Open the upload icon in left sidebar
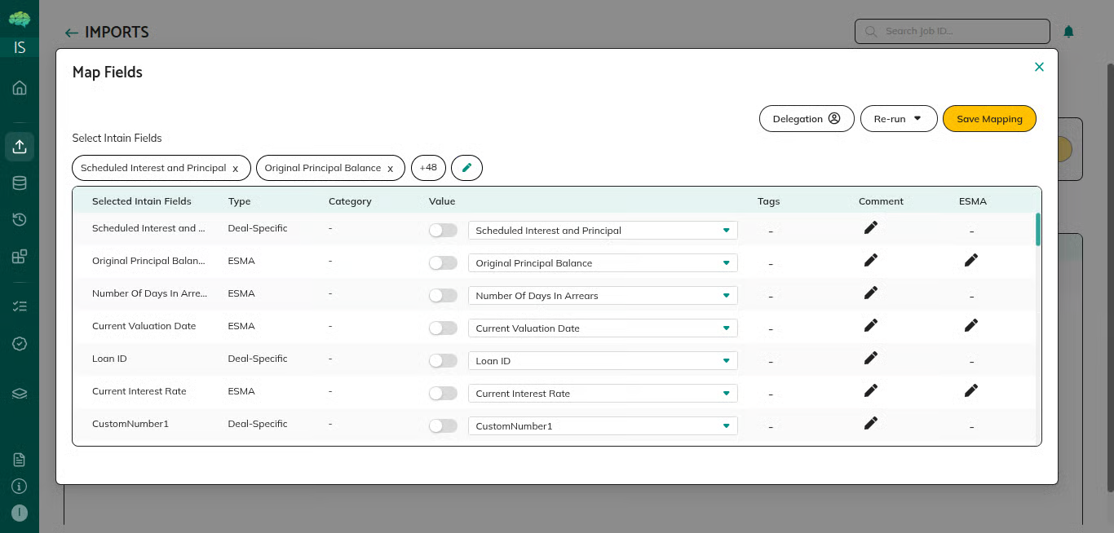This screenshot has height=533, width=1114. pos(20,147)
